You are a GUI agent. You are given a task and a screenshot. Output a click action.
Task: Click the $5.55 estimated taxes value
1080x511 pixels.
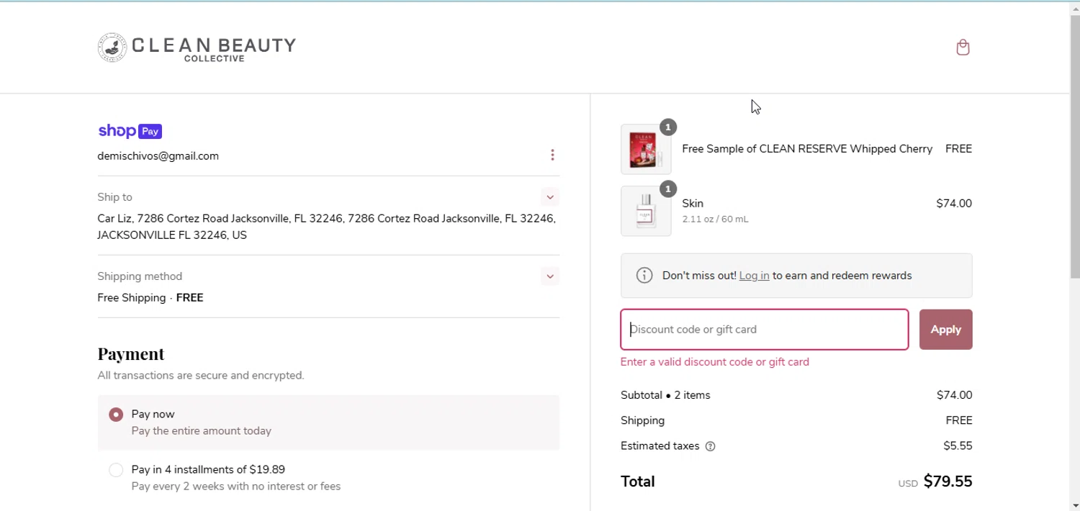(x=958, y=446)
